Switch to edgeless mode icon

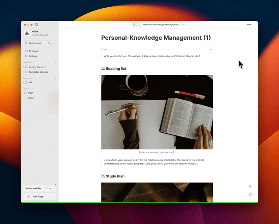[138, 24]
